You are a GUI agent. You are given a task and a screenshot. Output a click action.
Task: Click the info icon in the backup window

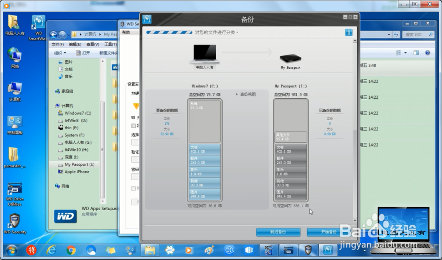tap(349, 32)
